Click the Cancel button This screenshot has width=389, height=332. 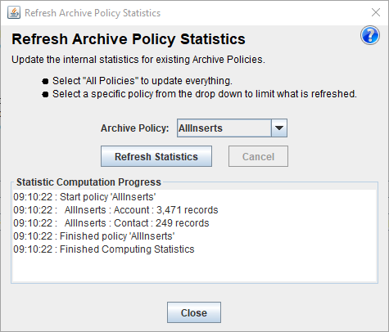[258, 156]
